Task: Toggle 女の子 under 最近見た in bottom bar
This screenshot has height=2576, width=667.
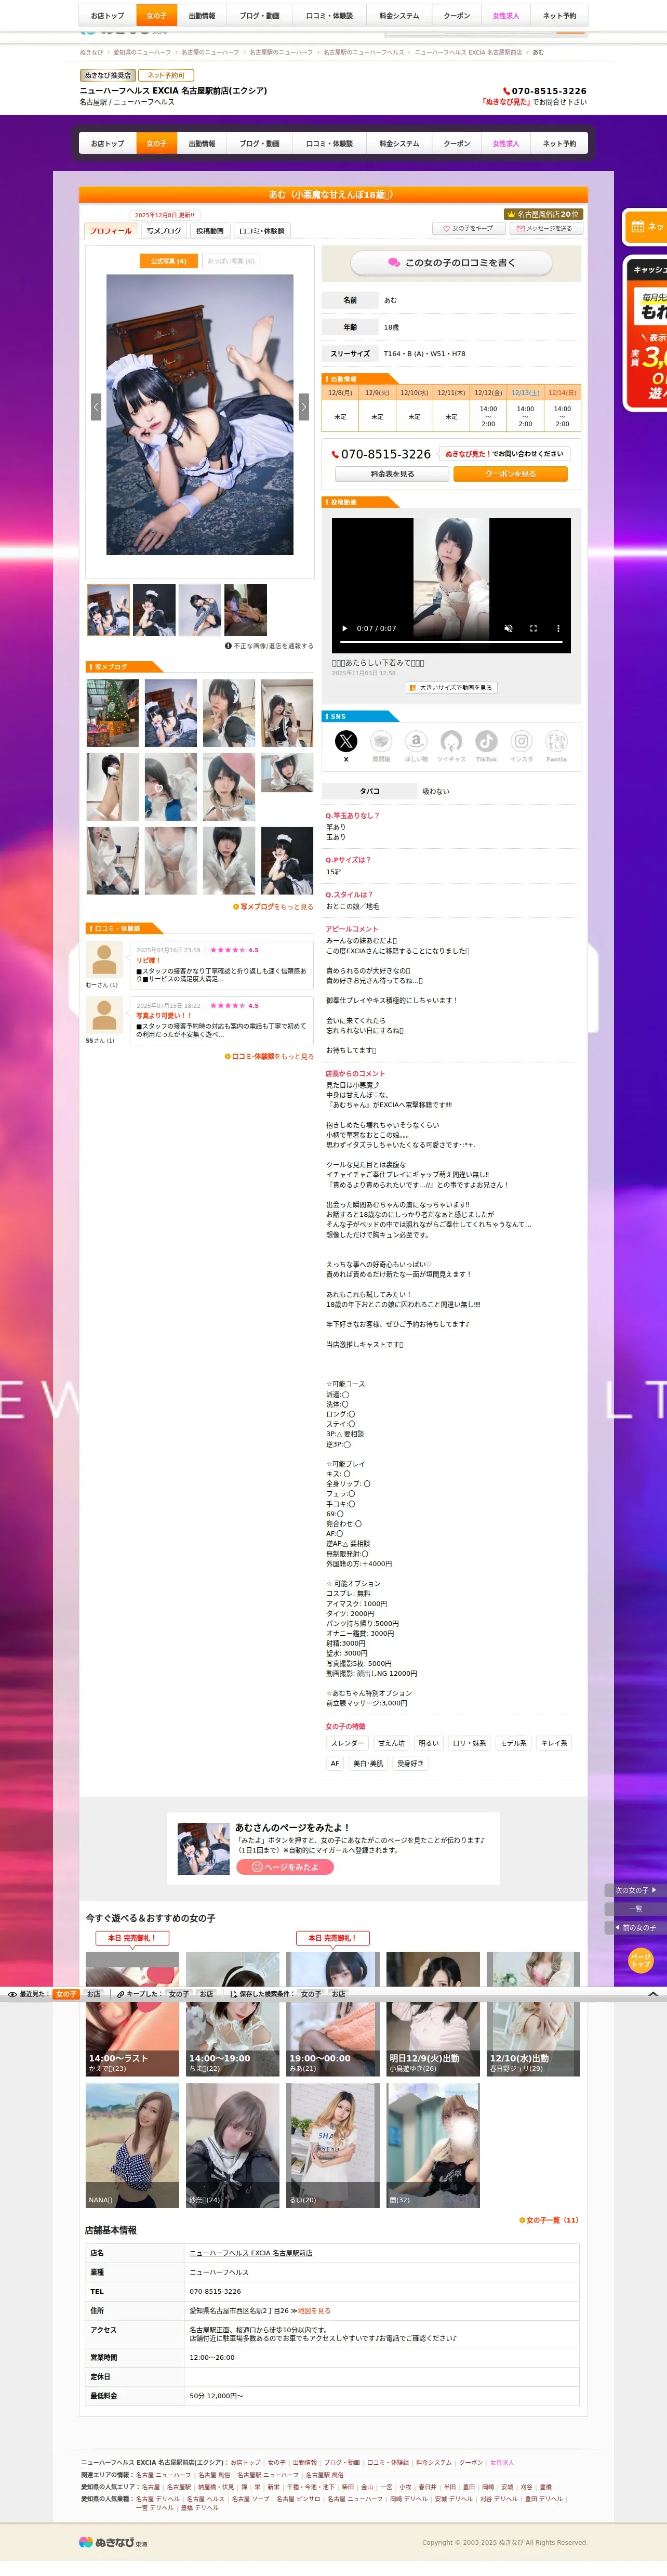Action: 66,1994
